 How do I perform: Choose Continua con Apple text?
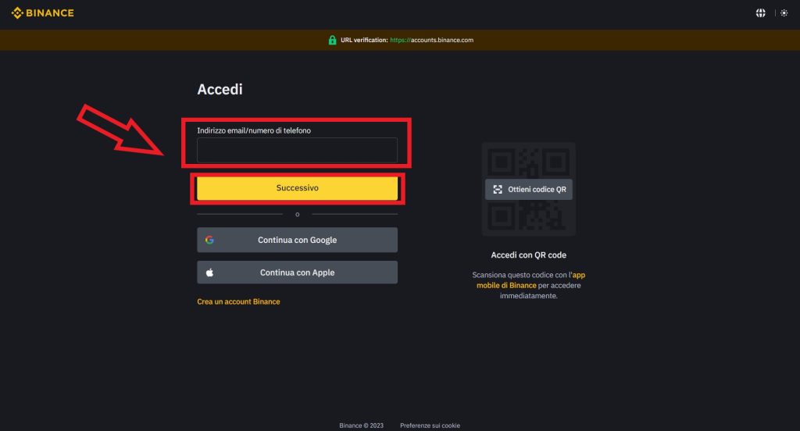pyautogui.click(x=297, y=272)
